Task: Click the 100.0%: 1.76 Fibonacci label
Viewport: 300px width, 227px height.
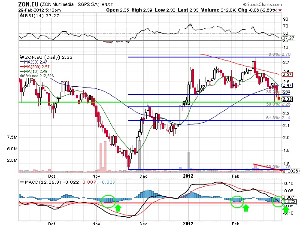Action: pos(277,166)
